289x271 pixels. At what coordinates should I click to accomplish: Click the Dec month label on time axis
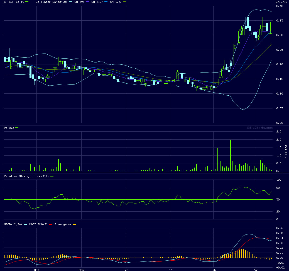[x=126, y=270]
